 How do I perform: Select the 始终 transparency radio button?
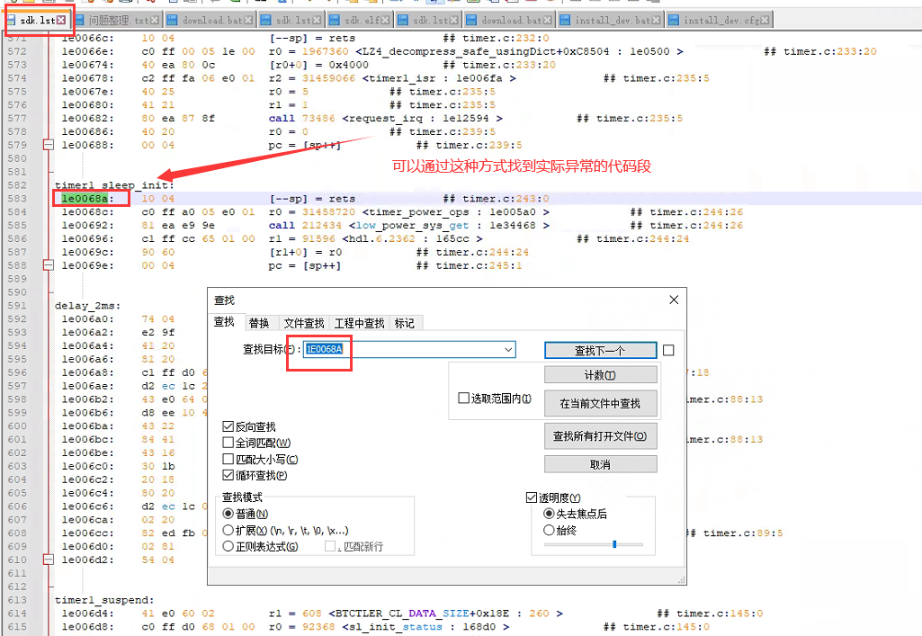549,530
